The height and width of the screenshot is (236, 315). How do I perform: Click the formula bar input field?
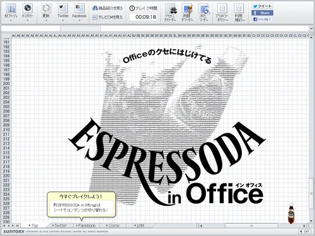(205, 28)
